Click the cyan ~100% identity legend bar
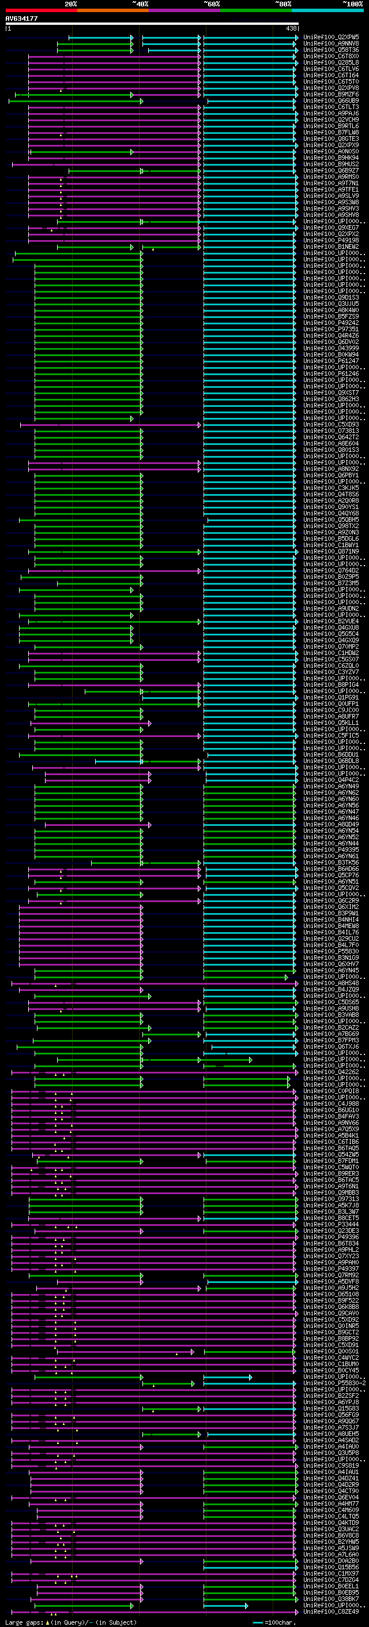 pyautogui.click(x=327, y=10)
